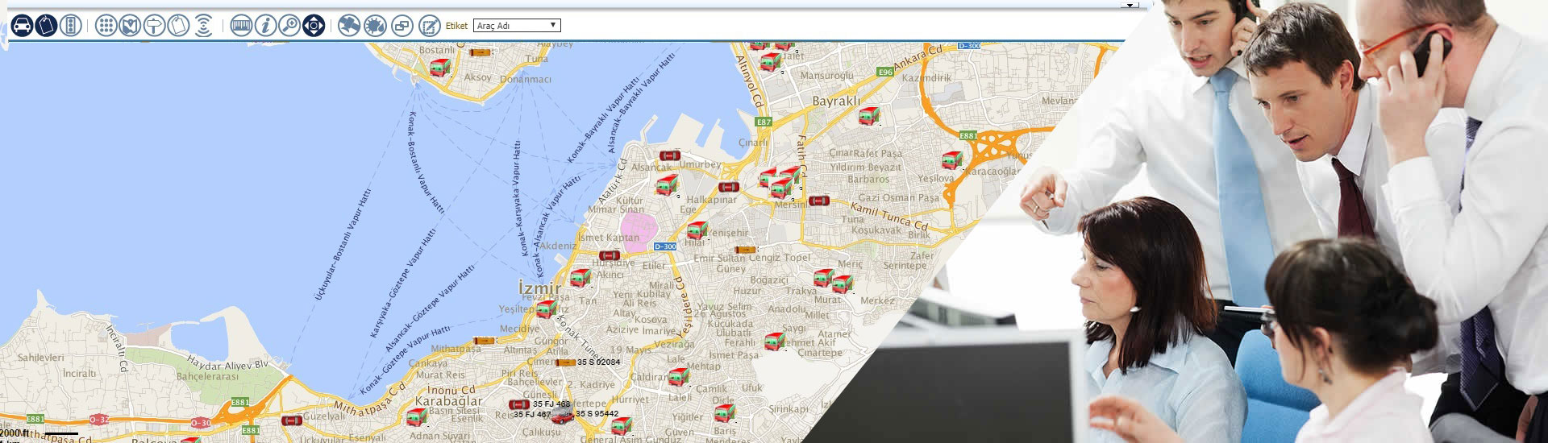Image resolution: width=1548 pixels, height=443 pixels.
Task: Click the bus marker at Karabağlar
Action: pyautogui.click(x=416, y=417)
